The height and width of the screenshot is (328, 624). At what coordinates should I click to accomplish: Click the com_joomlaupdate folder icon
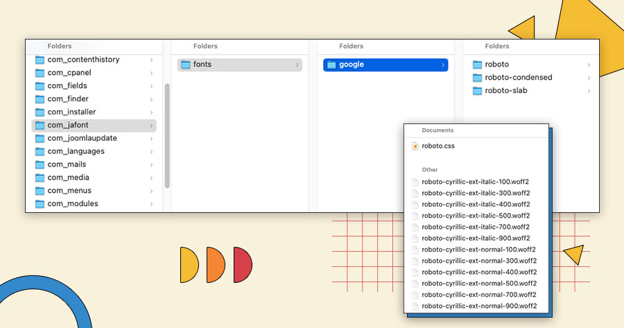[x=40, y=139]
